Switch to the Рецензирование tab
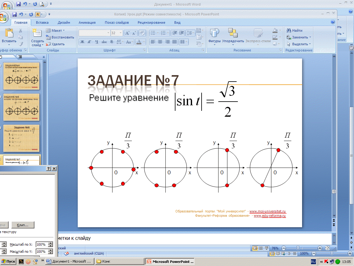Screen dimensions: 354x266 tap(151, 22)
